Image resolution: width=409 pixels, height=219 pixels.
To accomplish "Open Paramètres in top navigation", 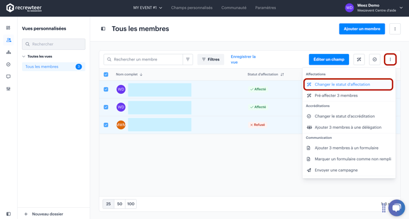I will pyautogui.click(x=266, y=8).
